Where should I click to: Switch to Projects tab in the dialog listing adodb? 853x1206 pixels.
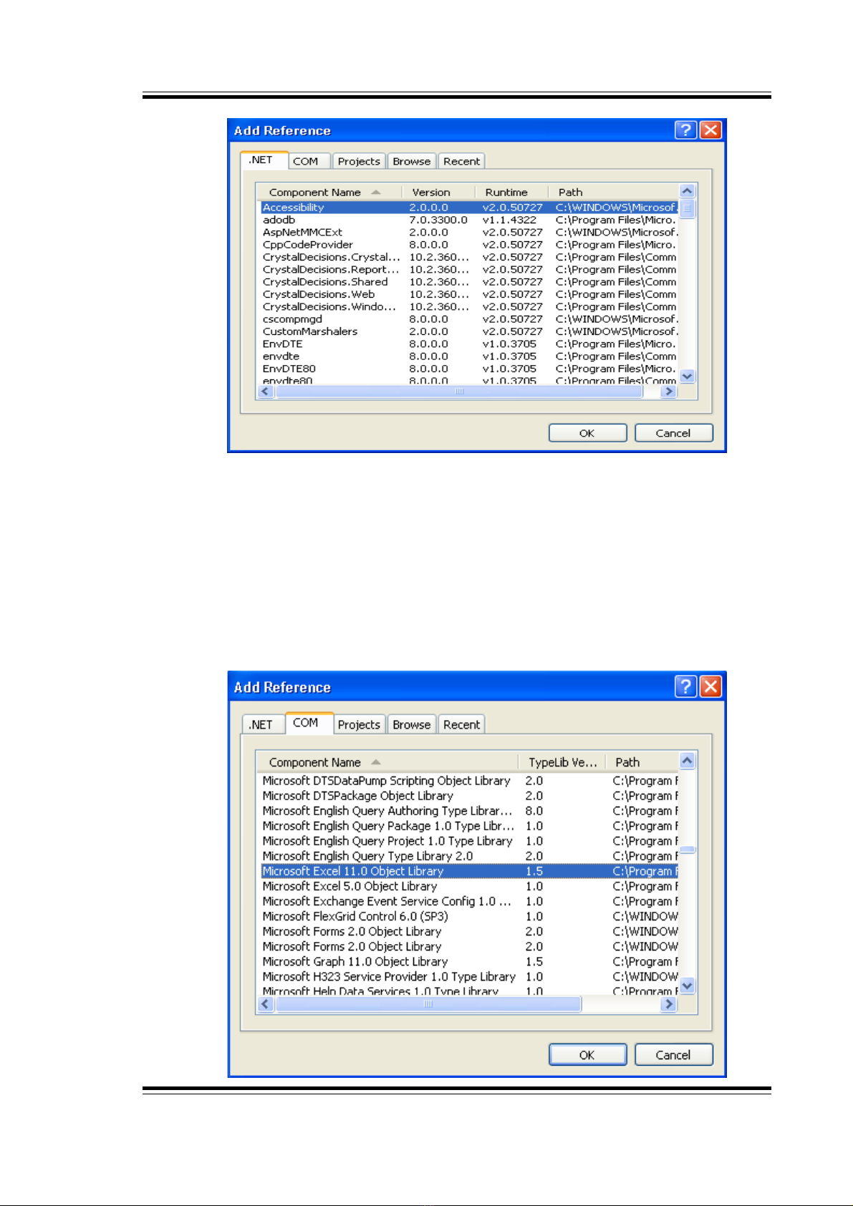359,161
